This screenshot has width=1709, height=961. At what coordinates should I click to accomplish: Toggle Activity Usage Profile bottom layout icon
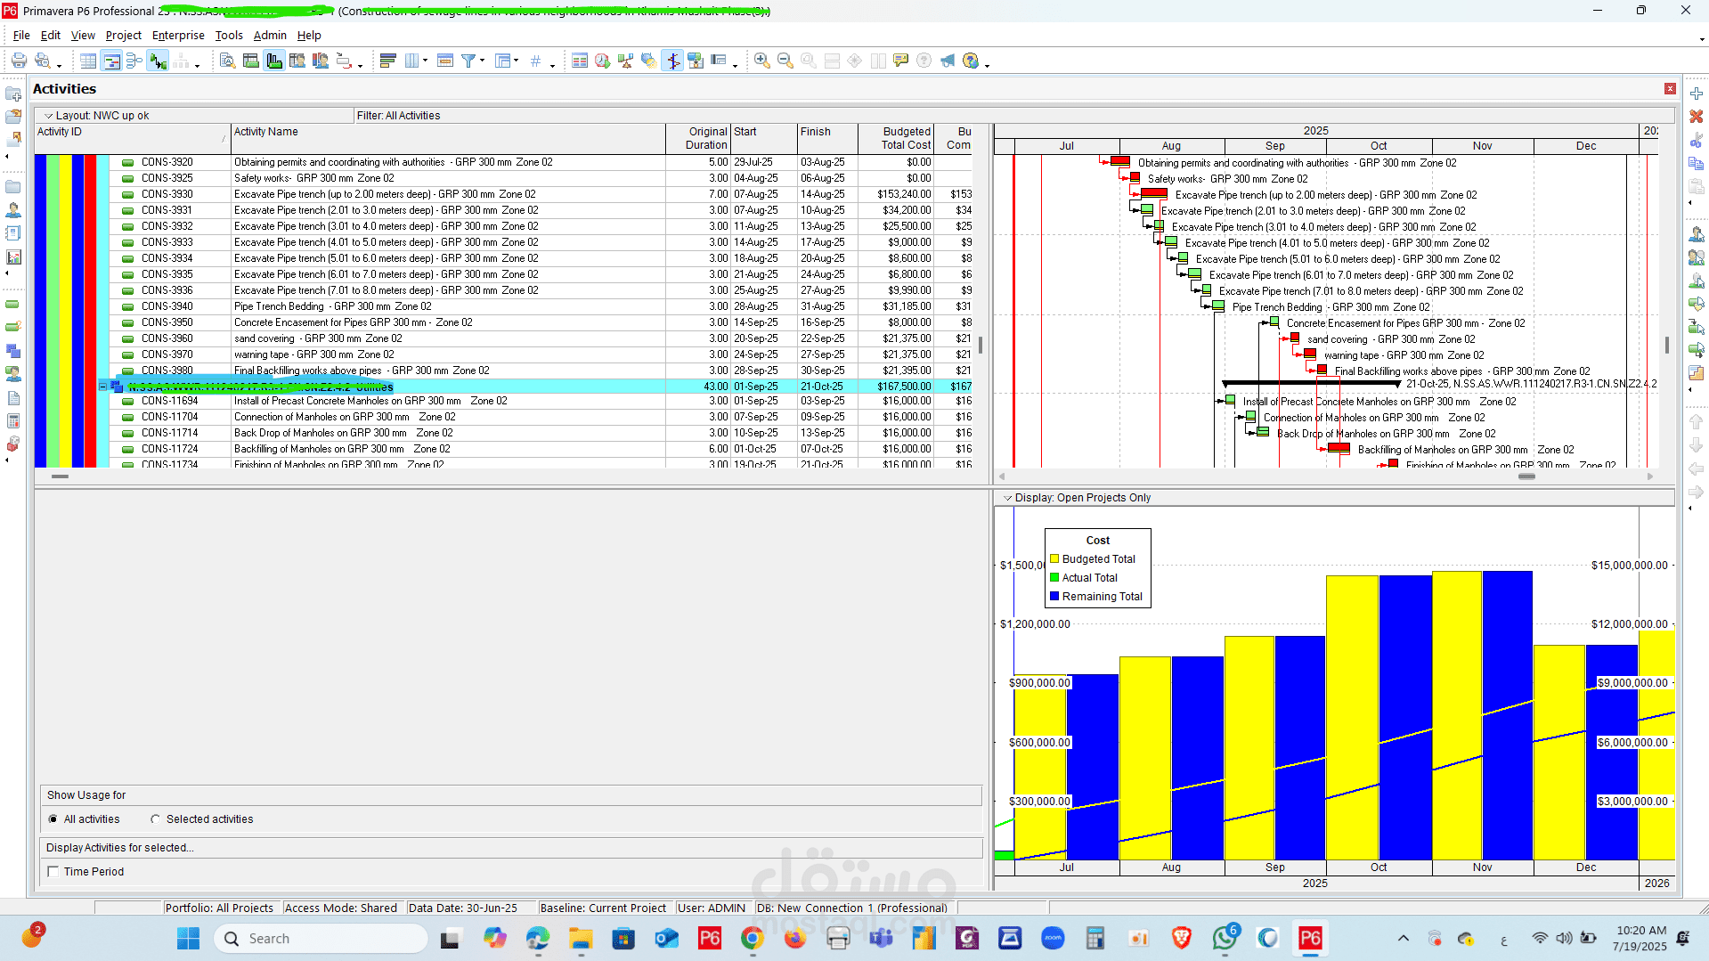pos(274,61)
